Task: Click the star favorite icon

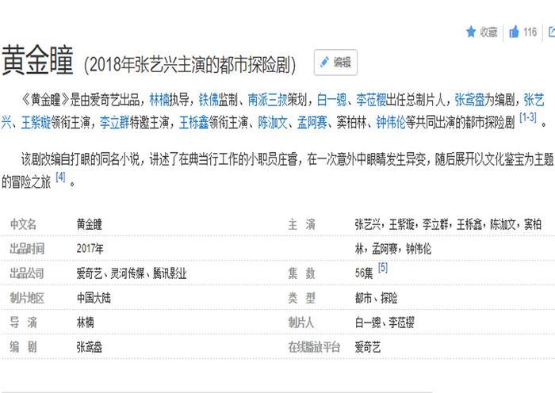Action: (471, 32)
